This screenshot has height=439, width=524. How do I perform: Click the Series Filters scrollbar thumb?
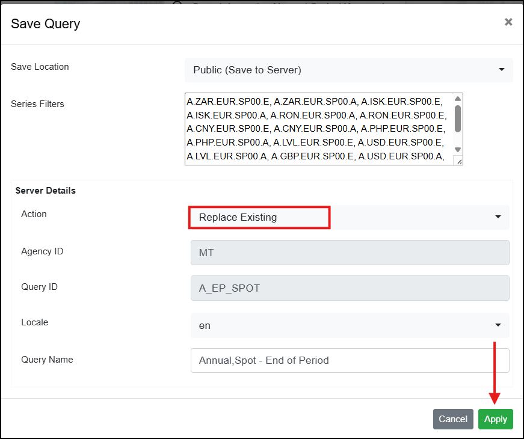[458, 118]
